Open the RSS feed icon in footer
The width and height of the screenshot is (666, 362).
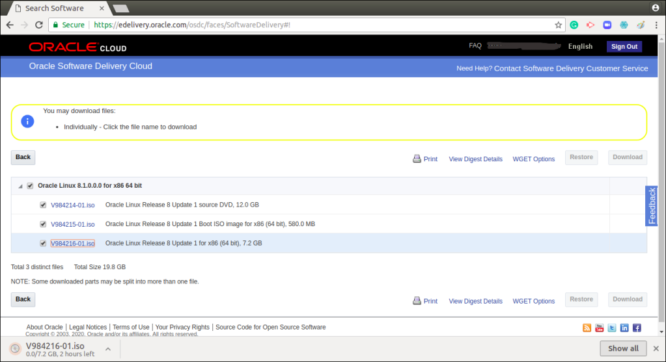(587, 328)
